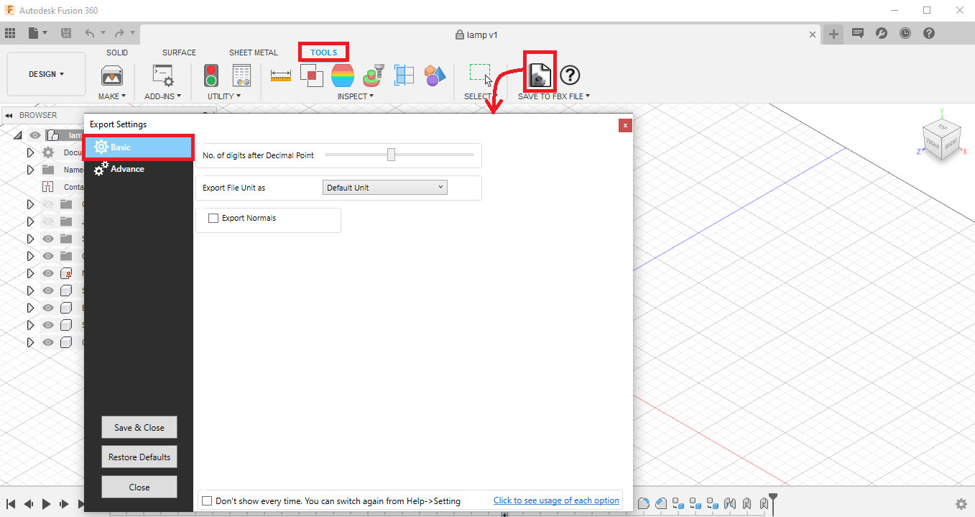
Task: Click the ViewCube in the viewport
Action: pos(941,140)
